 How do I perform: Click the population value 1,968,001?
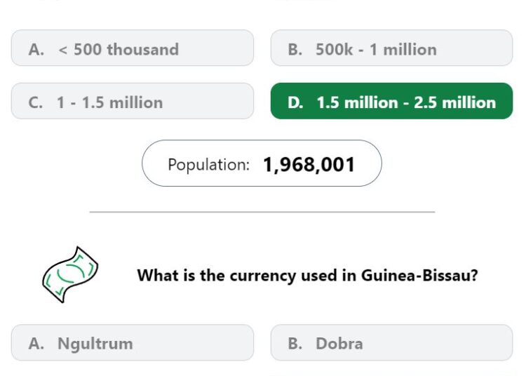click(309, 164)
